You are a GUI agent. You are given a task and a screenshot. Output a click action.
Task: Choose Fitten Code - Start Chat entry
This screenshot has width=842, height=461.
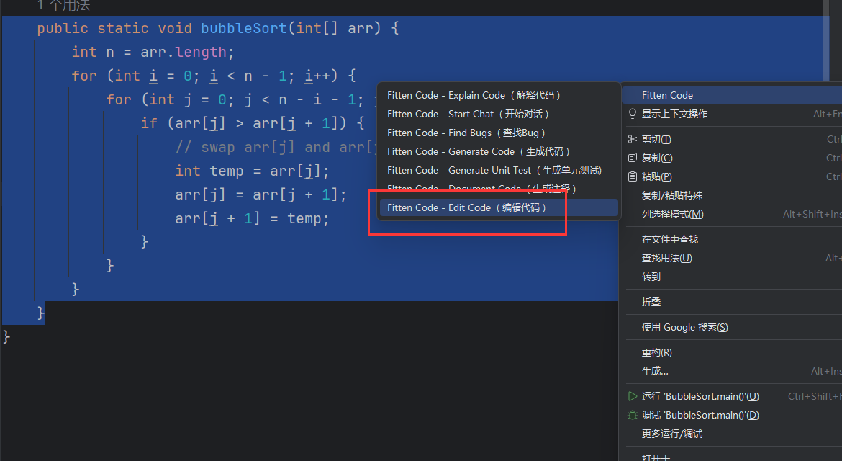coord(499,114)
